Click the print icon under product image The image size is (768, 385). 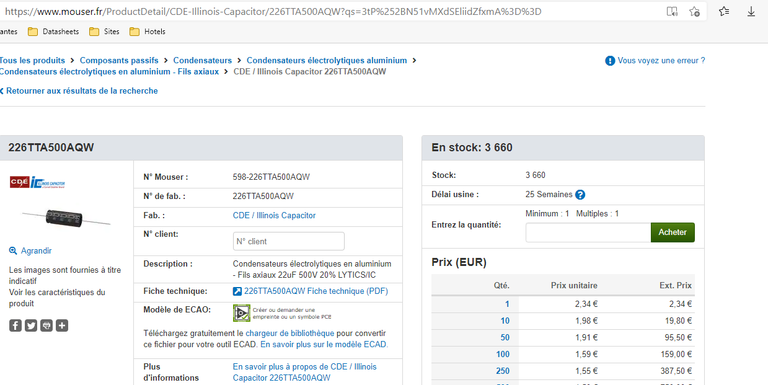click(x=46, y=325)
